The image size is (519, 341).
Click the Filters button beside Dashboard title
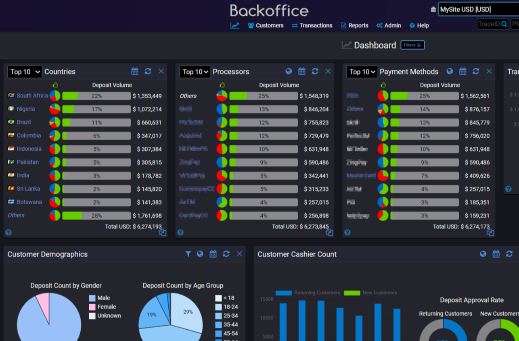(412, 45)
